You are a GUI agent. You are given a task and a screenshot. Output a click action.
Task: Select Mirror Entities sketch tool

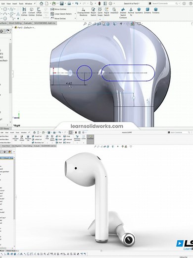[x=58, y=9]
